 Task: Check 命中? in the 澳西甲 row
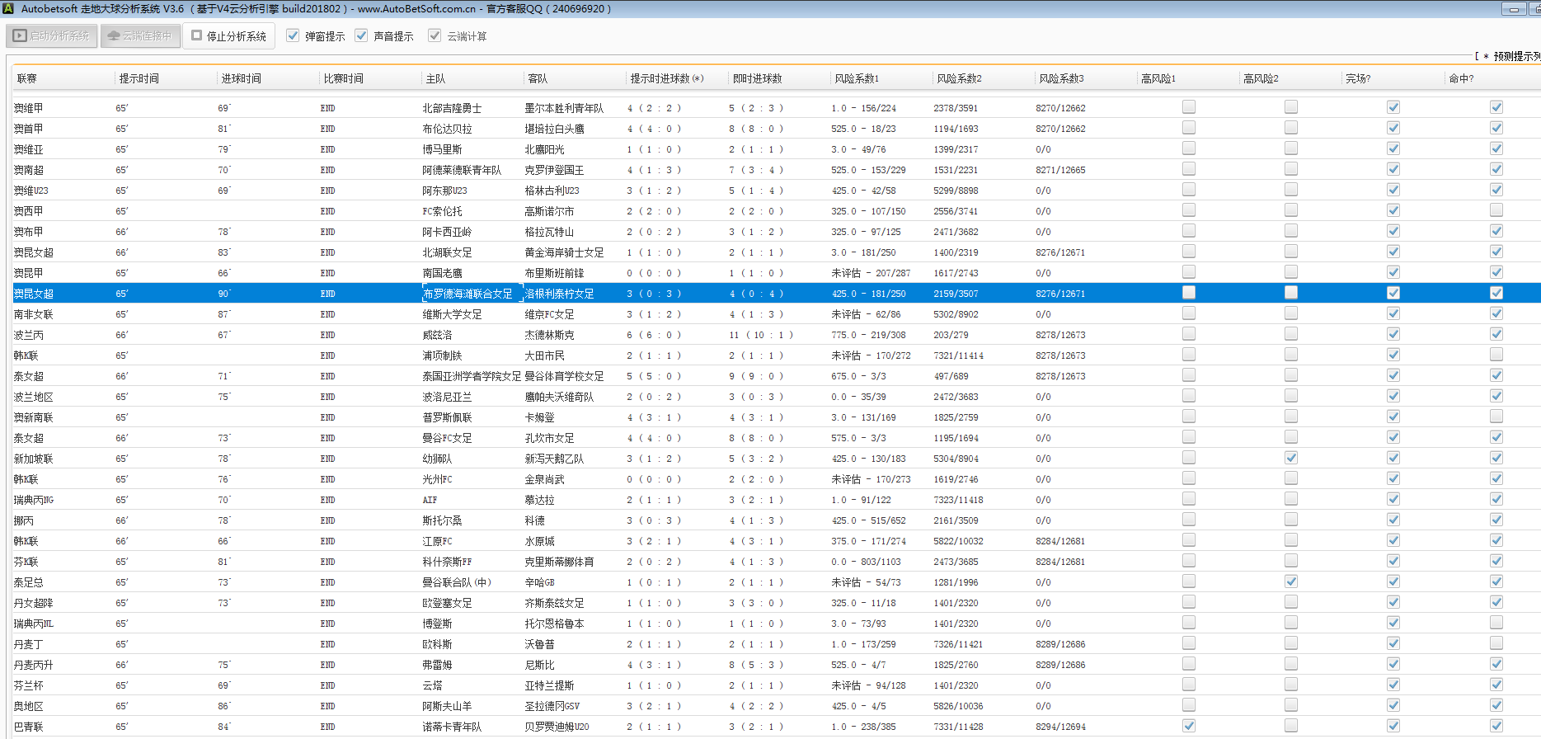[x=1496, y=210]
